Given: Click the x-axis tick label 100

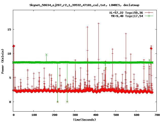Looking at the screenshot, I should point(34,115).
